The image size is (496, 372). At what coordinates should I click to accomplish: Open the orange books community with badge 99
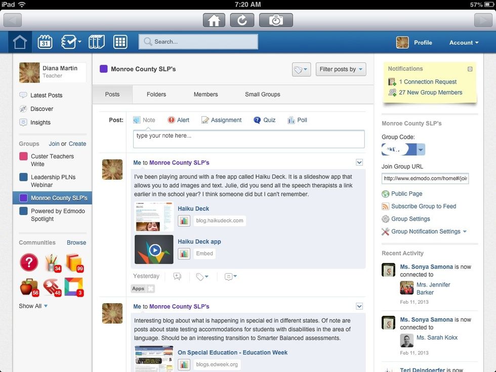(x=75, y=263)
